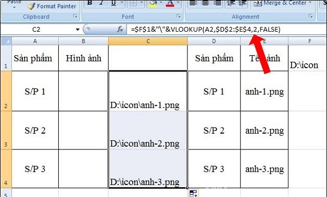This screenshot has width=327, height=197.
Task: Open the Paste dropdown arrow
Action: (x=14, y=8)
